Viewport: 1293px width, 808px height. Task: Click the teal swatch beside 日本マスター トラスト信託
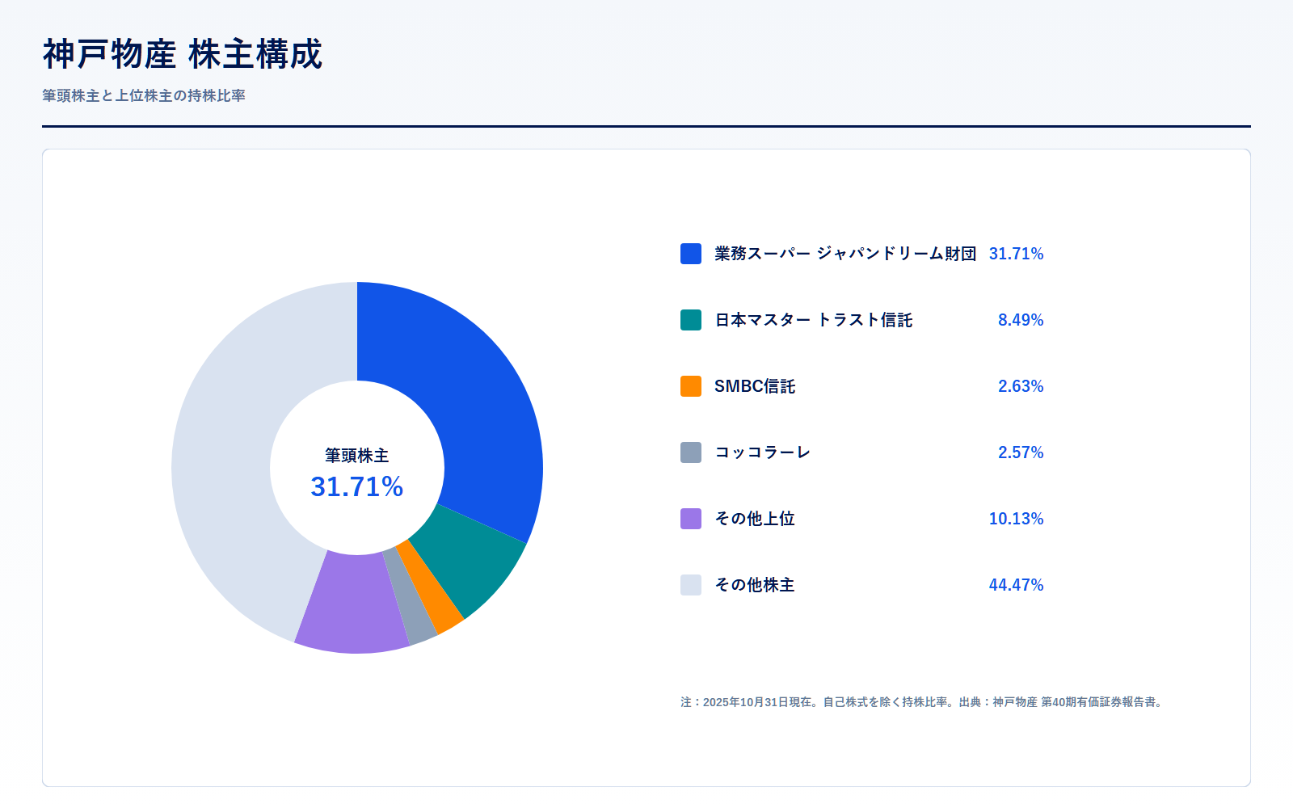691,320
